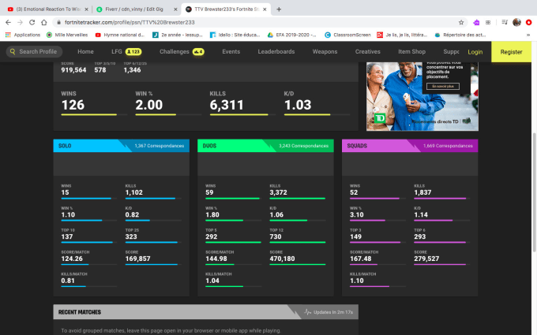Screen dimensions: 537x335
Task: Click the Search Profile field
Action: click(x=34, y=51)
